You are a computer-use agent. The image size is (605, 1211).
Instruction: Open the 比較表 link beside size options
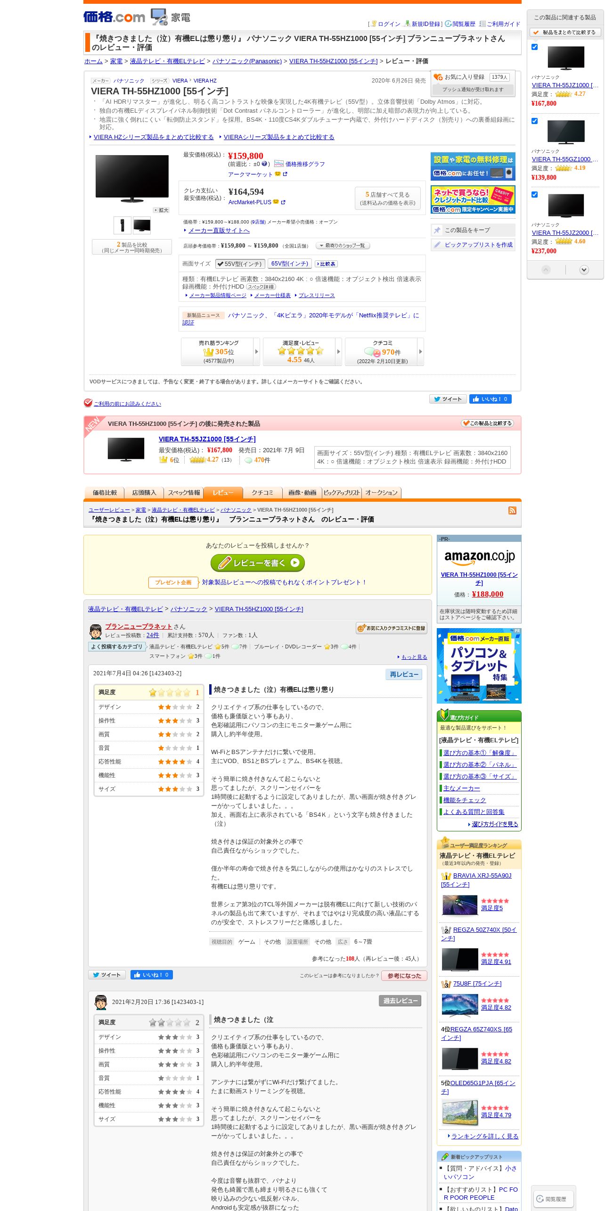click(x=327, y=264)
